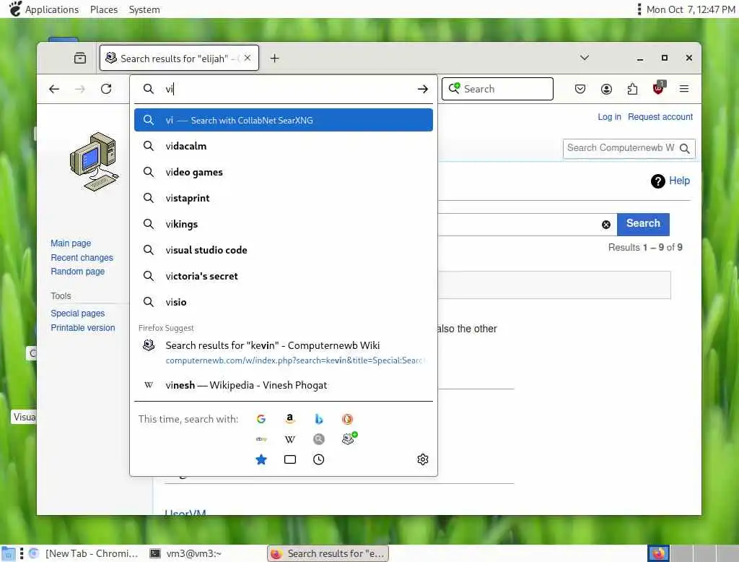Search this time with Wikipedia icon
The width and height of the screenshot is (739, 562).
[x=290, y=439]
